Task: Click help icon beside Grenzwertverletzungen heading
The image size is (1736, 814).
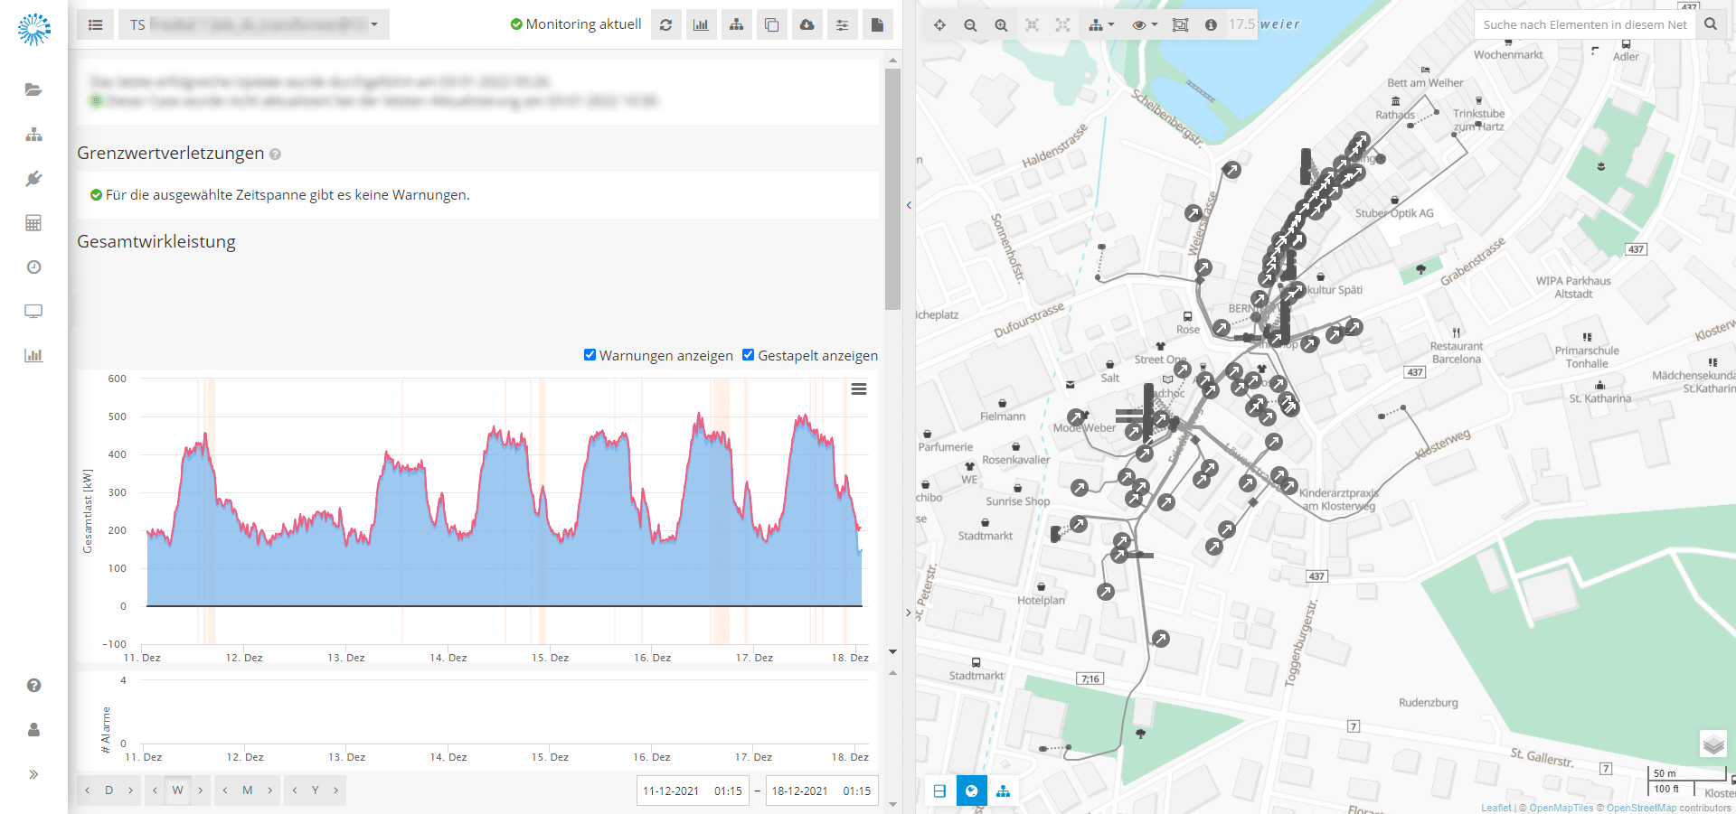Action: pos(275,154)
